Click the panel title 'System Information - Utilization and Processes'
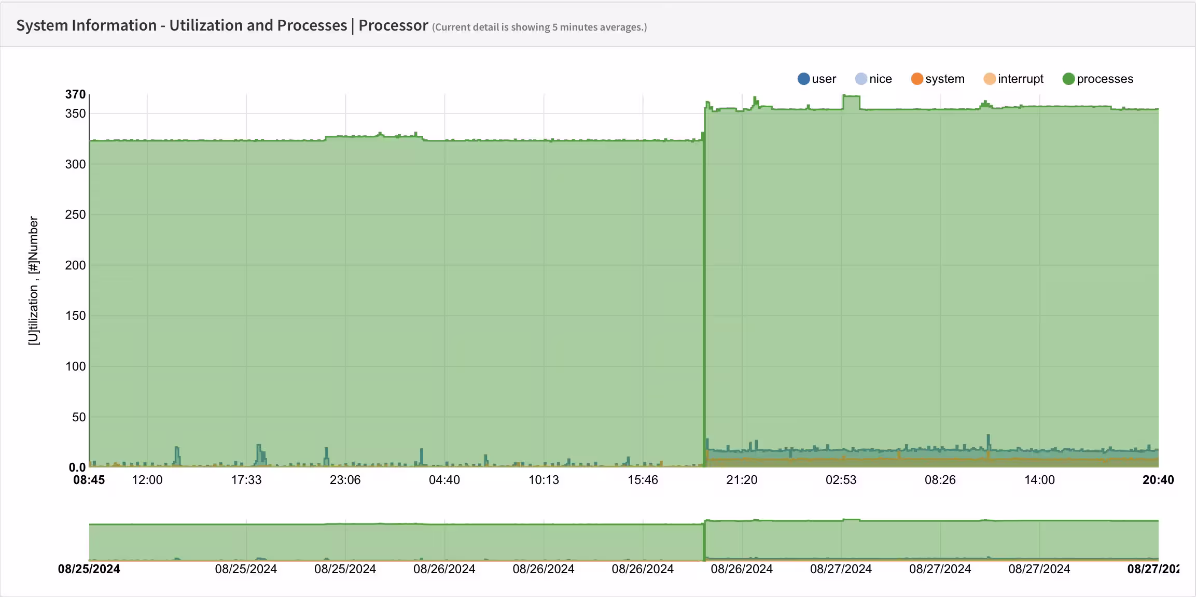Viewport: 1196px width, 597px height. [182, 25]
